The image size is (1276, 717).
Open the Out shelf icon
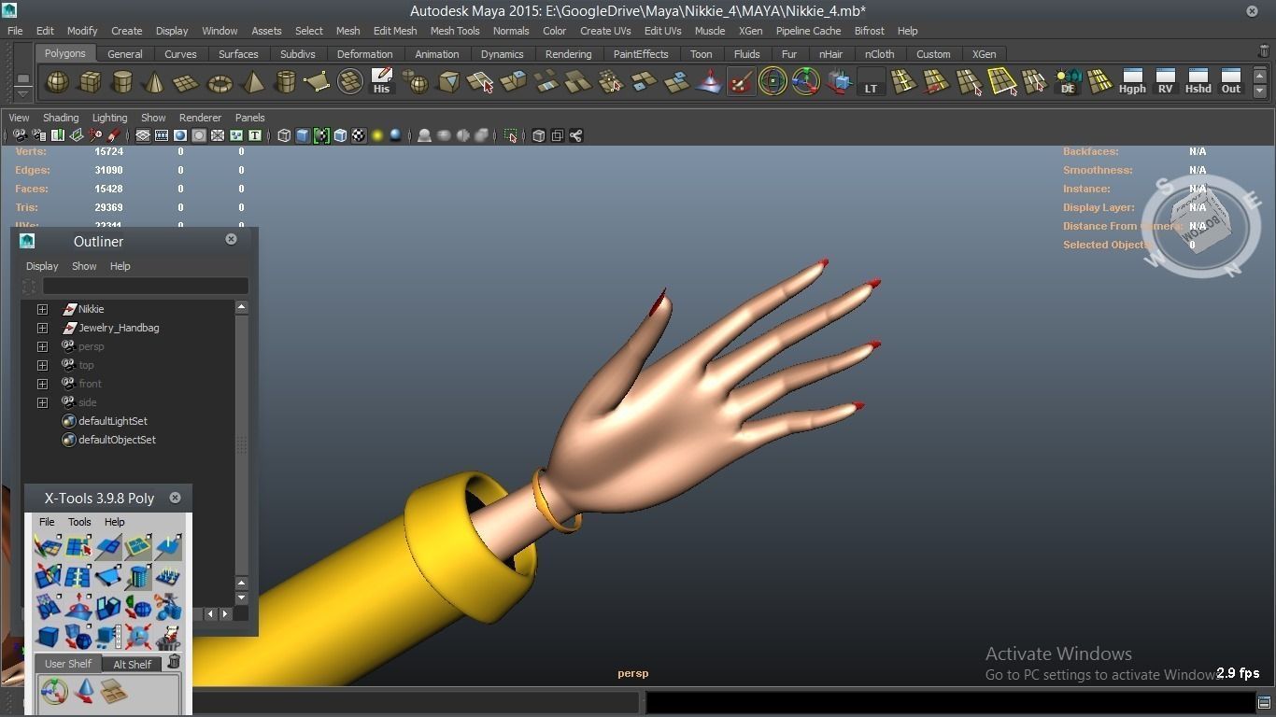(1231, 82)
